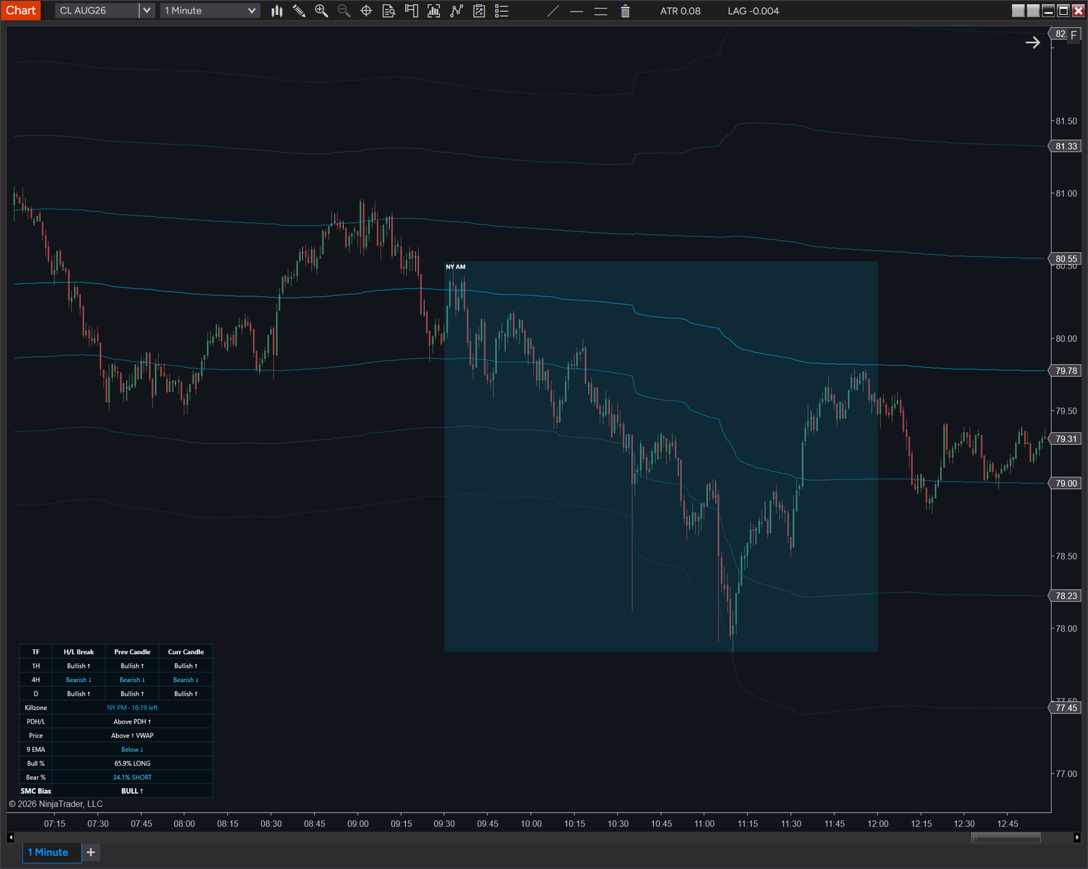
Task: Select the 77.45 price marker
Action: tap(1066, 708)
